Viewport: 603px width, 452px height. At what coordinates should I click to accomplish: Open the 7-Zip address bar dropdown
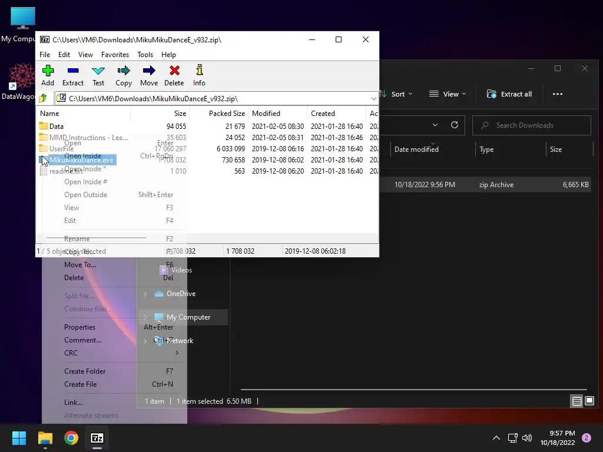coord(373,98)
